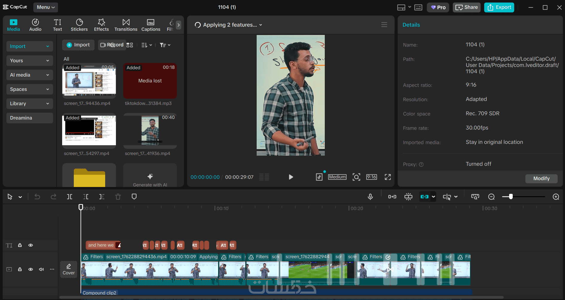
Task: Click the delete trash icon in timeline toolbar
Action: click(x=118, y=197)
